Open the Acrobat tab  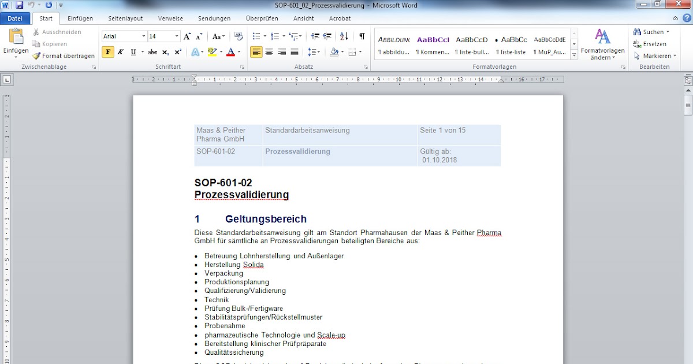point(340,18)
